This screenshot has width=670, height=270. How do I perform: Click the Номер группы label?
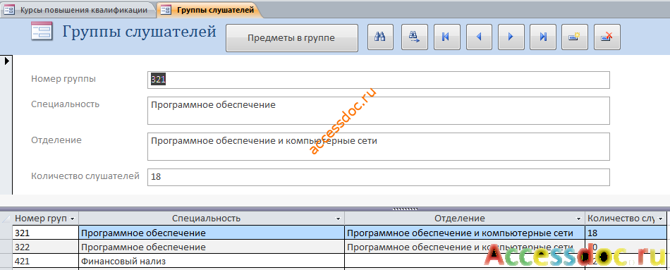(x=63, y=79)
